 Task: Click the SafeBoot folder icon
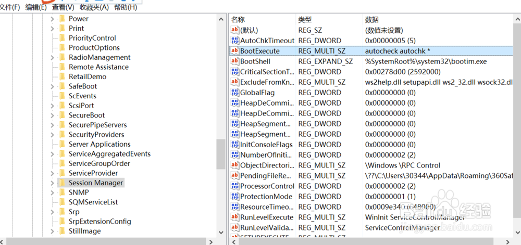(x=62, y=86)
